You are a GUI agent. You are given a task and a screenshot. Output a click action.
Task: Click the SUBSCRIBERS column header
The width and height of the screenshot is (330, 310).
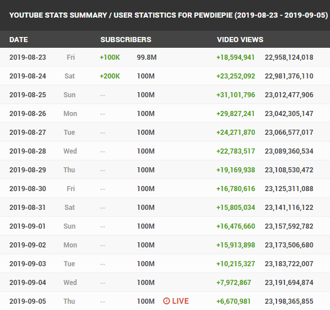(126, 40)
